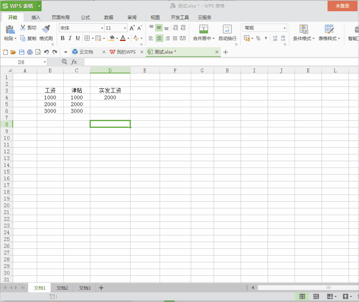
Task: Open the 我的WPS tab
Action: (x=126, y=52)
